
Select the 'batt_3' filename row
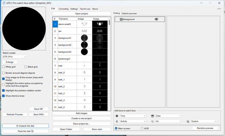(67, 93)
